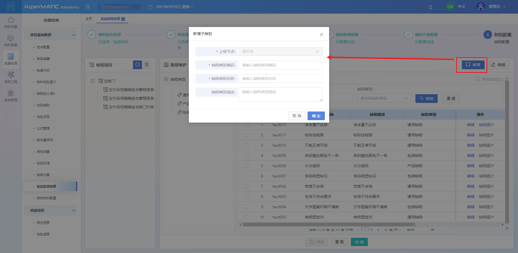This screenshot has height=253, width=518.
Task: Check the box for row fault011
Action: 247,135
